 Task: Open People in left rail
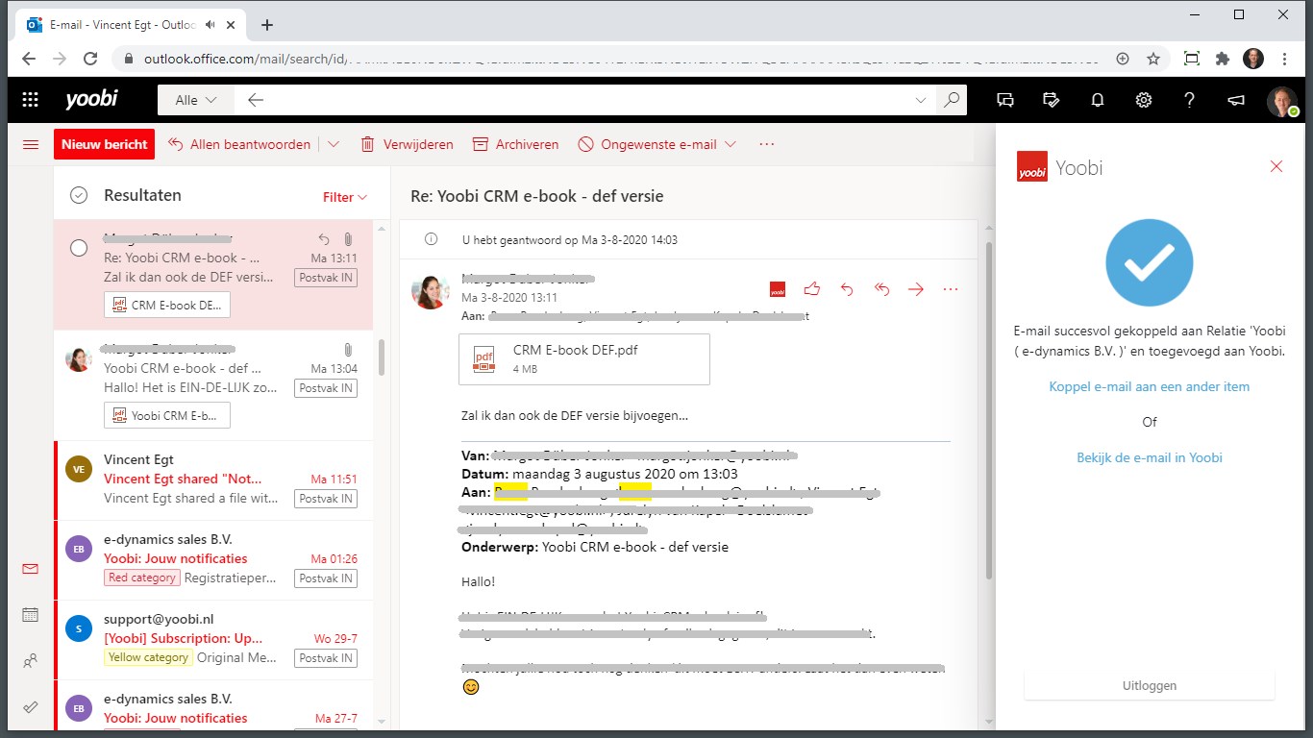pos(30,661)
